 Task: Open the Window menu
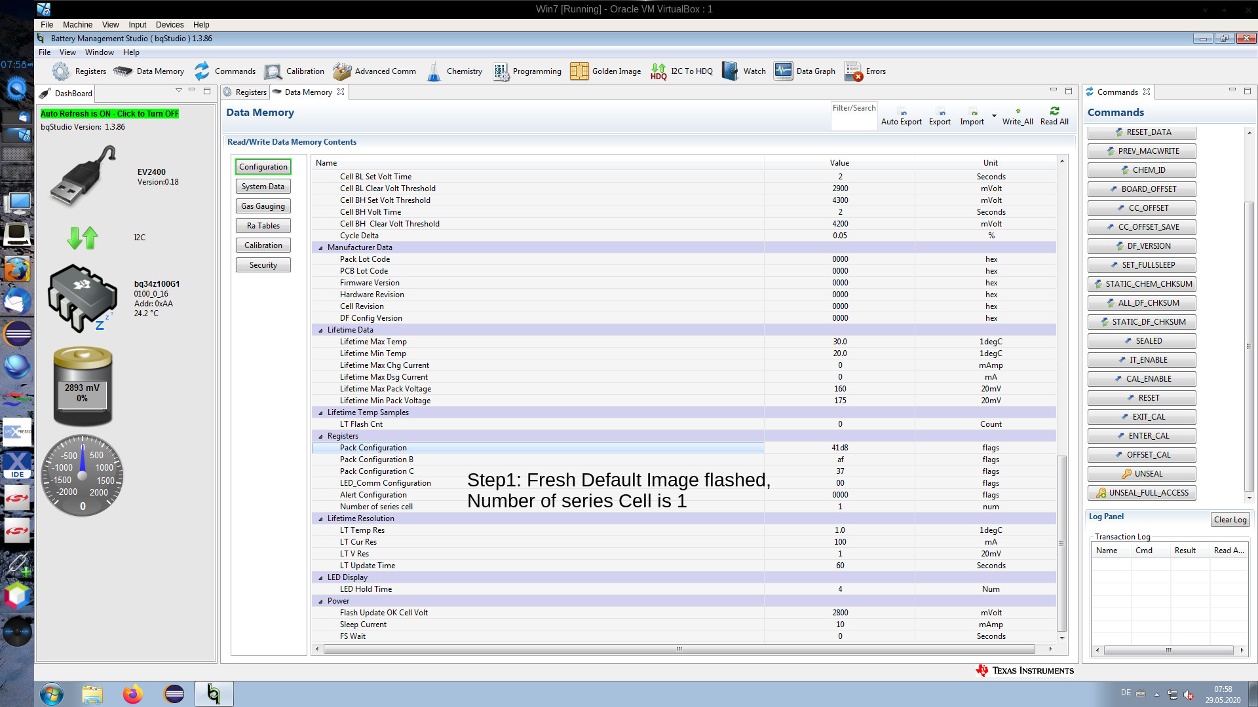[x=99, y=52]
